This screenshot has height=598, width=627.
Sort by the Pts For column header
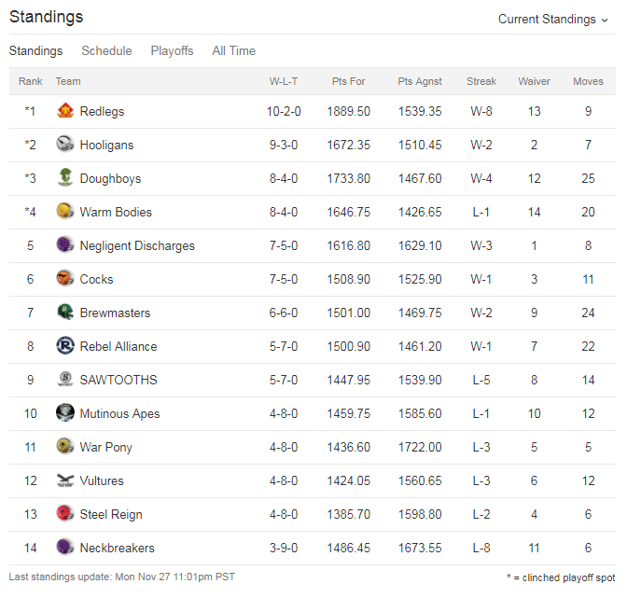point(348,81)
